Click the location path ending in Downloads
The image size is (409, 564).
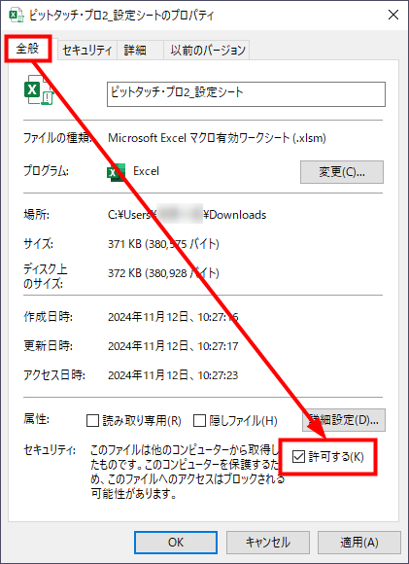pos(187,215)
